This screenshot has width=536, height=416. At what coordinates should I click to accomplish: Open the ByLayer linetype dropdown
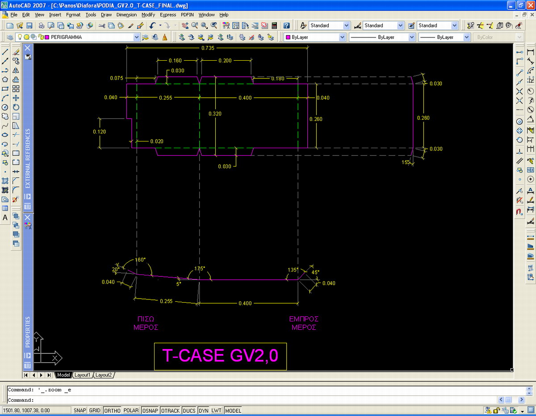[x=412, y=37]
